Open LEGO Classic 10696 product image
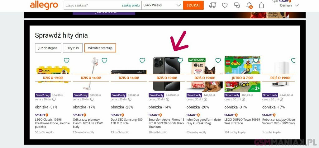319x148 pixels. (53, 74)
